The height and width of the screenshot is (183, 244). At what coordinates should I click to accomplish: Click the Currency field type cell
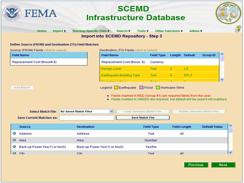(157, 62)
